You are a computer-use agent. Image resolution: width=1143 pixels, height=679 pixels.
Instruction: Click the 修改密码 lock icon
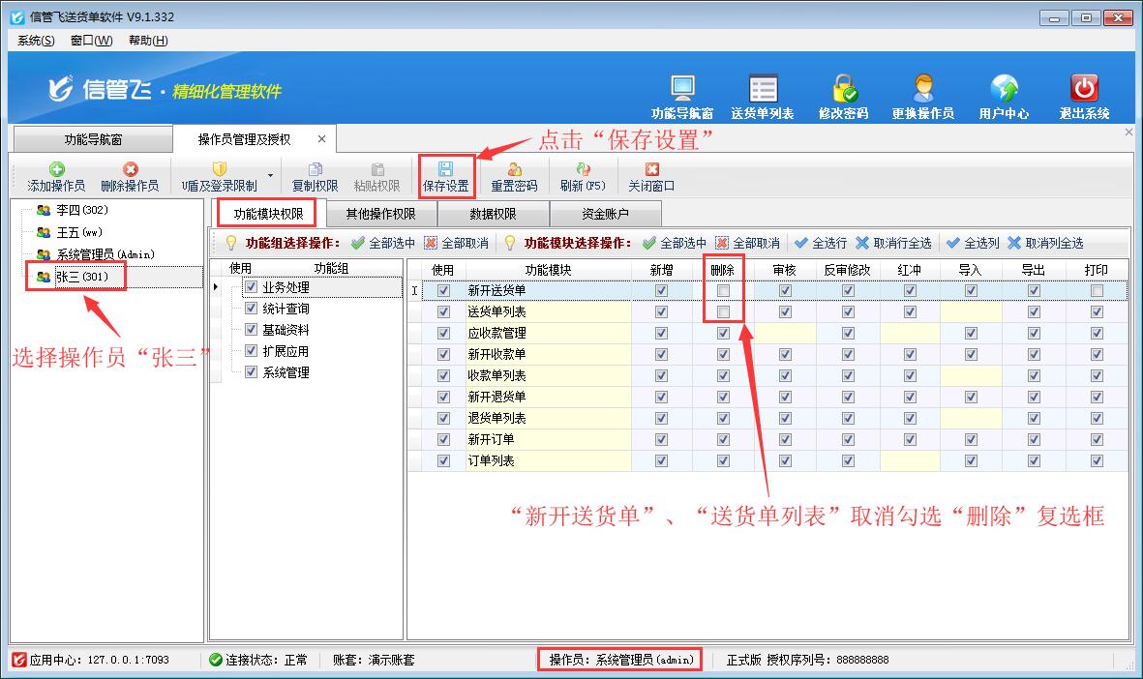pos(842,88)
